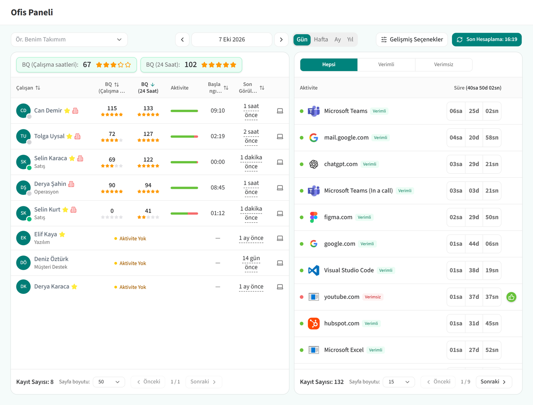This screenshot has width=533, height=405.
Task: Toggle favorite star beside Tolga Uysal
Action: tap(69, 136)
